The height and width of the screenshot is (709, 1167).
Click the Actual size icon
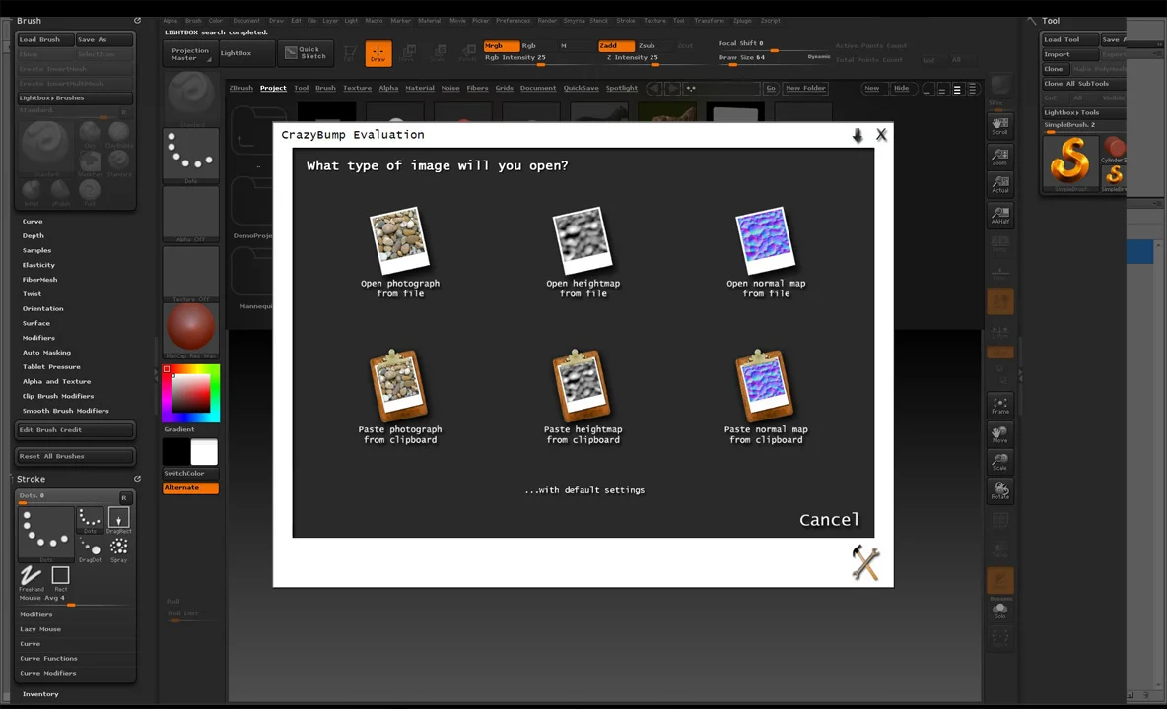pos(1000,183)
